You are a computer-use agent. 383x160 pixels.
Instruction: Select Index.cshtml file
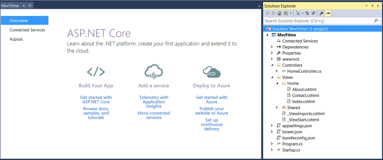coord(303,102)
